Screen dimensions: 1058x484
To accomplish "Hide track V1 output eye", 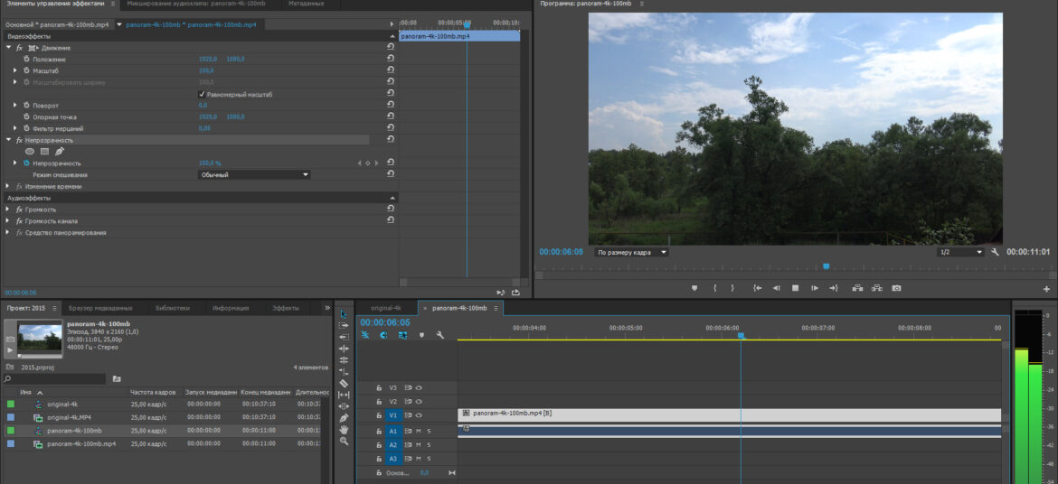I will pyautogui.click(x=419, y=415).
